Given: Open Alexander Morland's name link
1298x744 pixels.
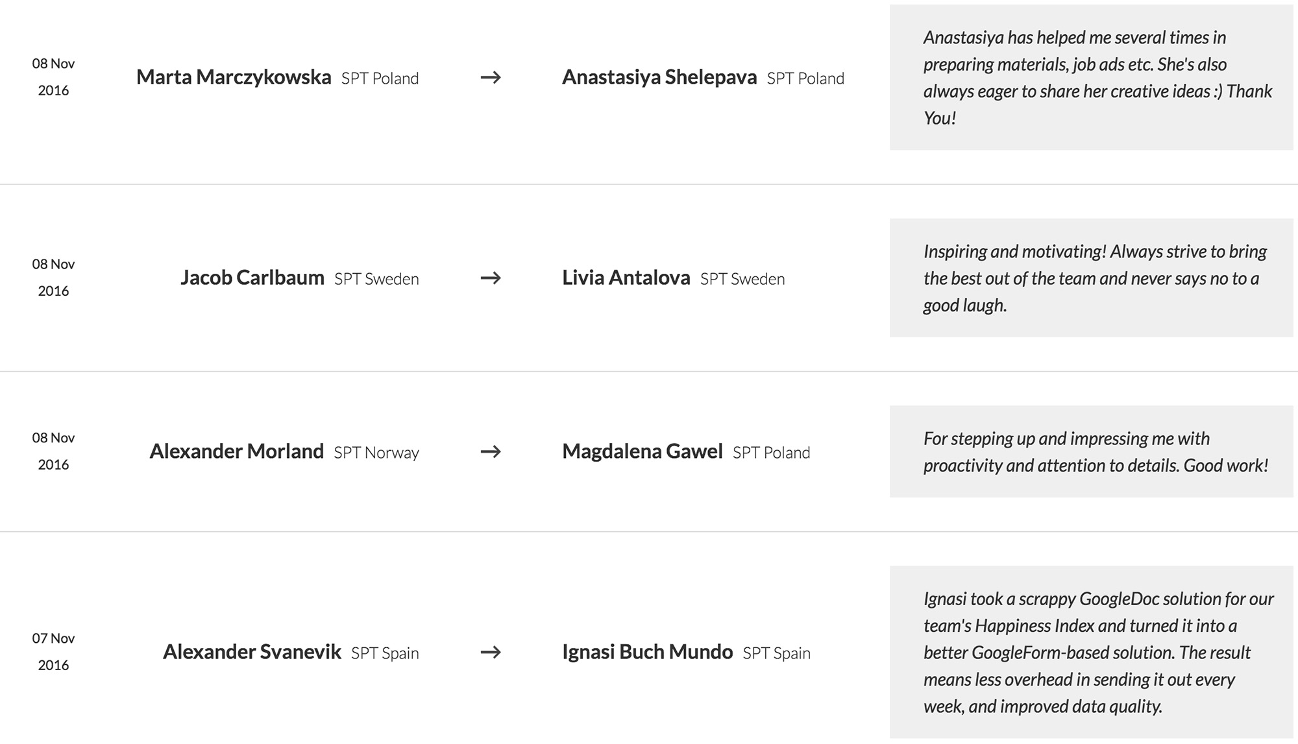Looking at the screenshot, I should point(237,451).
